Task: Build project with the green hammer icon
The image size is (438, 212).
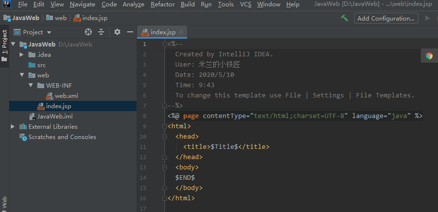Action: 344,18
